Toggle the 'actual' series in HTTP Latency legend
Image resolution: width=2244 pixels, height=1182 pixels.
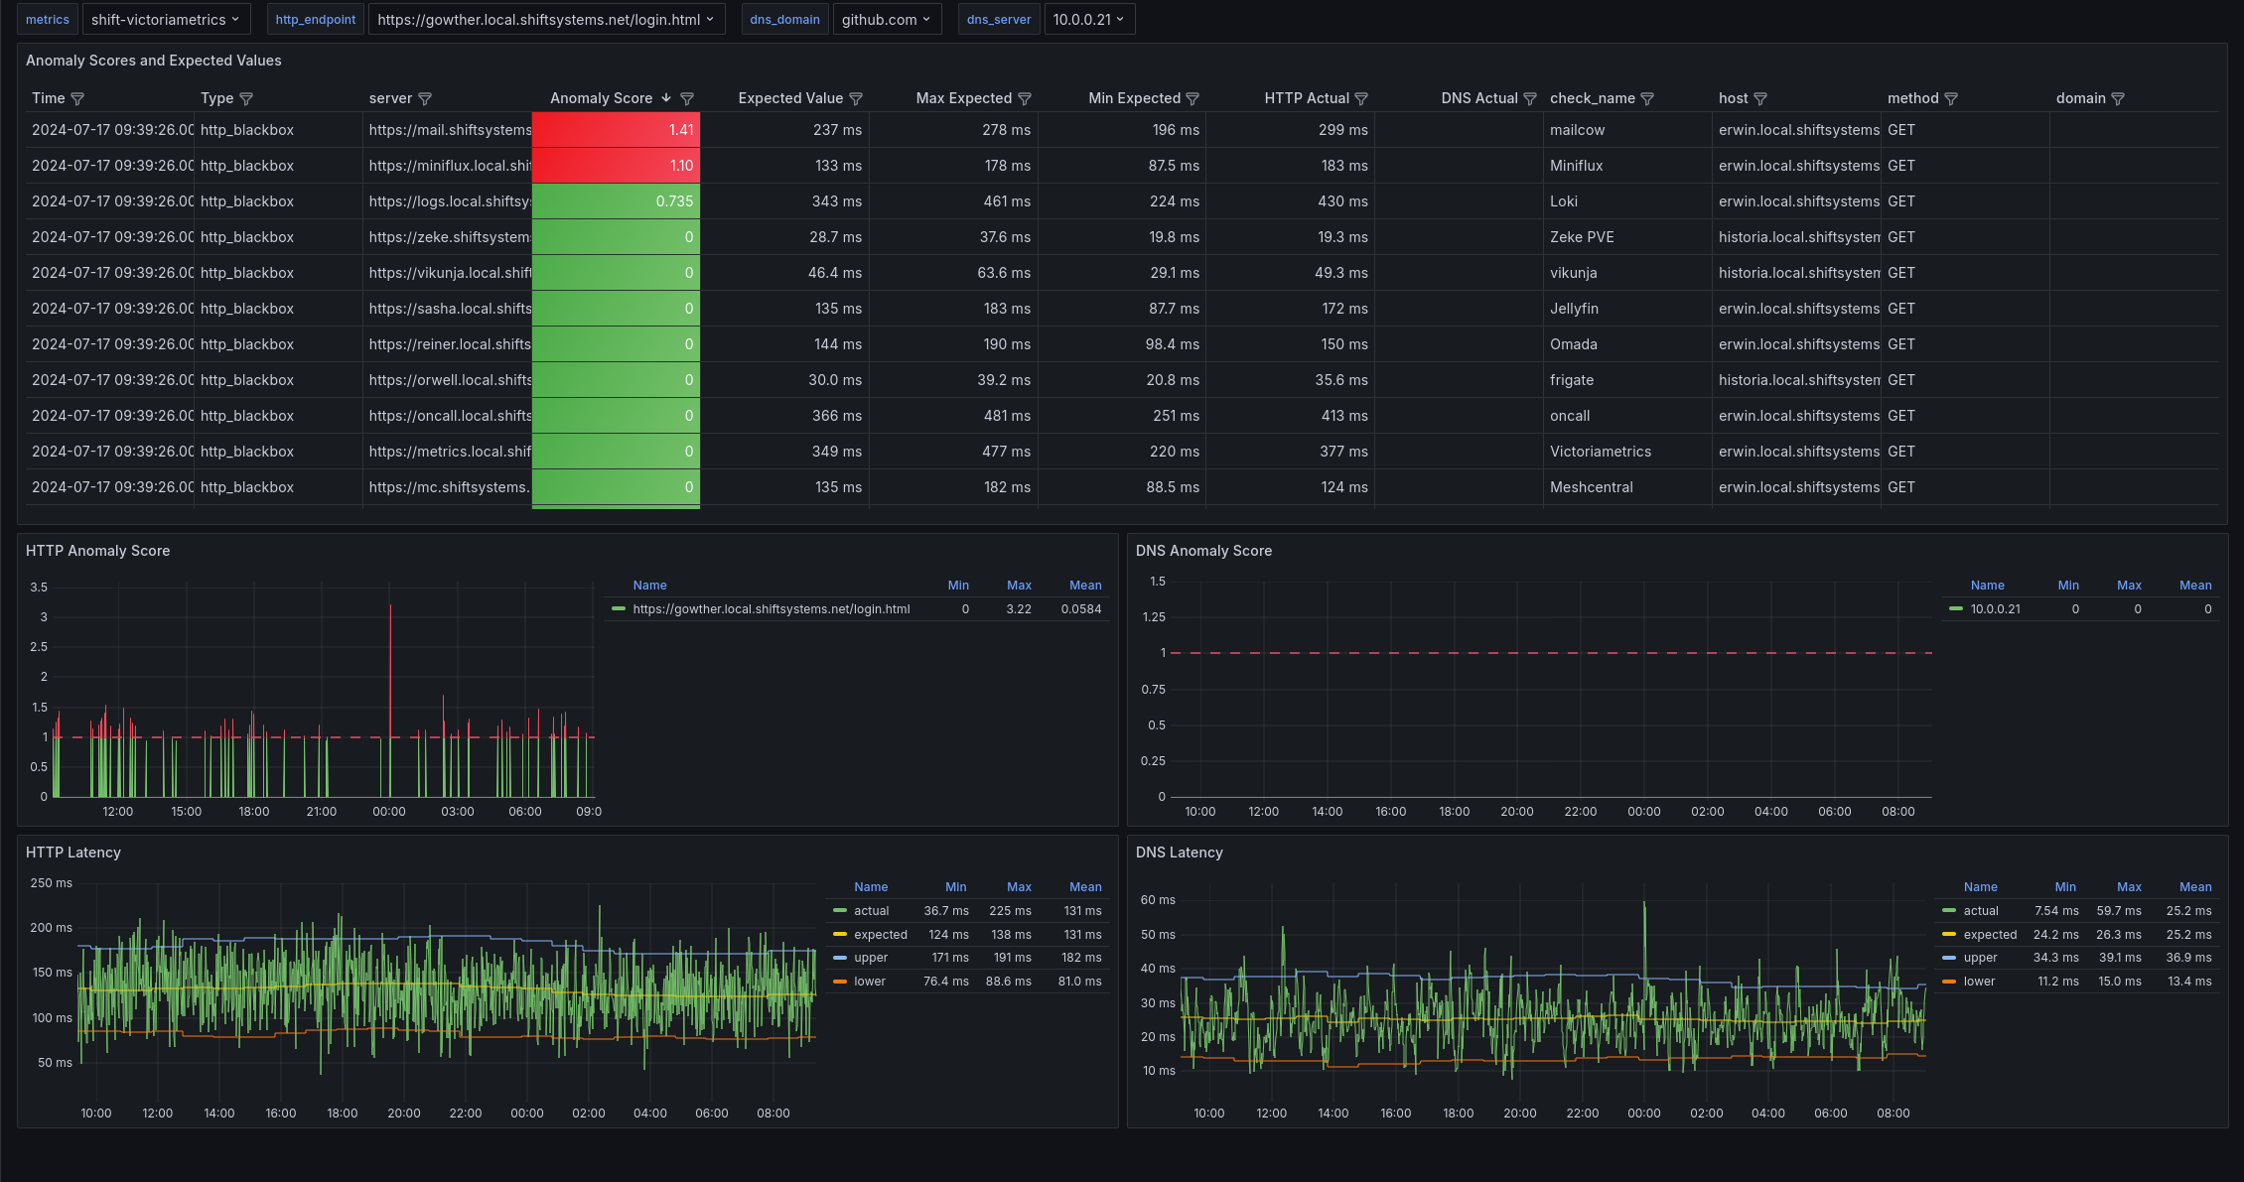tap(872, 911)
